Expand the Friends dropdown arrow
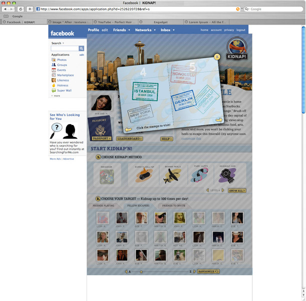Image resolution: width=306 pixels, height=301 pixels. (x=129, y=30)
